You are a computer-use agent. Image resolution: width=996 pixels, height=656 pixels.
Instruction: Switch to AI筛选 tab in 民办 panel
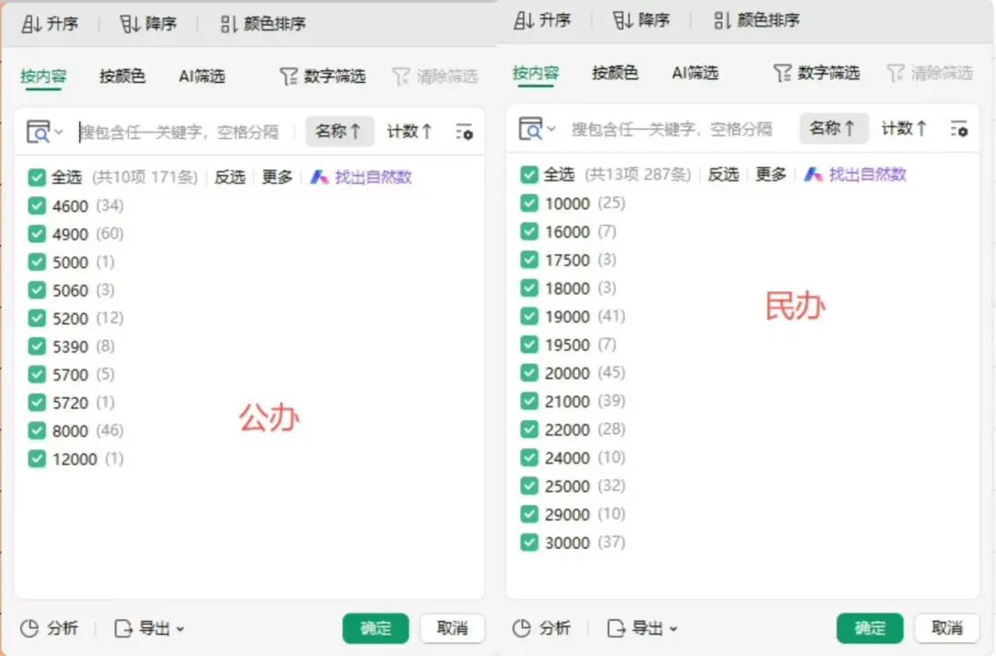694,72
